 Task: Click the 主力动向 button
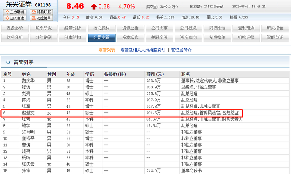pyautogui.click(x=15, y=12)
